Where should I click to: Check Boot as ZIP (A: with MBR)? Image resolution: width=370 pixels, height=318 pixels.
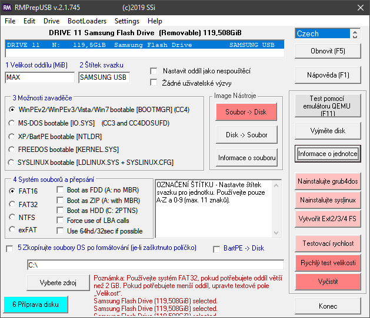(60, 200)
